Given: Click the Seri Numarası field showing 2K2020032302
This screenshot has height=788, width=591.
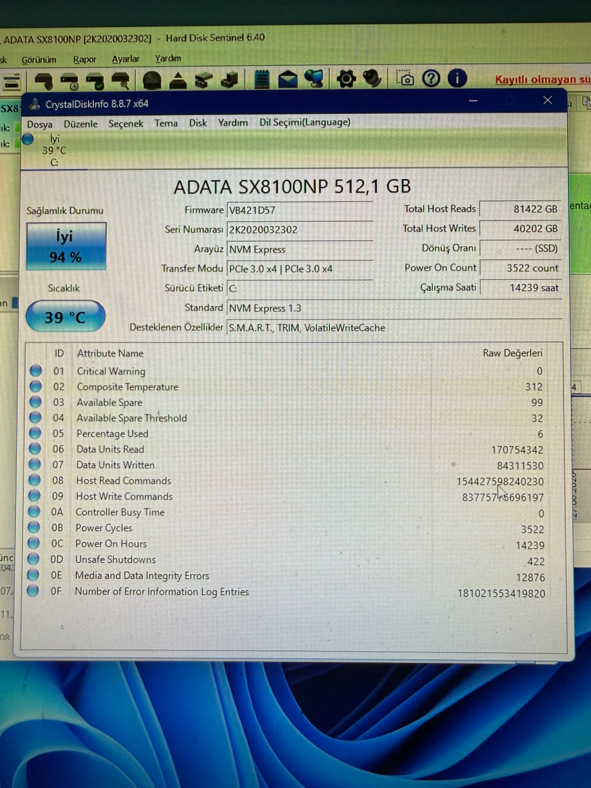Looking at the screenshot, I should (x=300, y=230).
